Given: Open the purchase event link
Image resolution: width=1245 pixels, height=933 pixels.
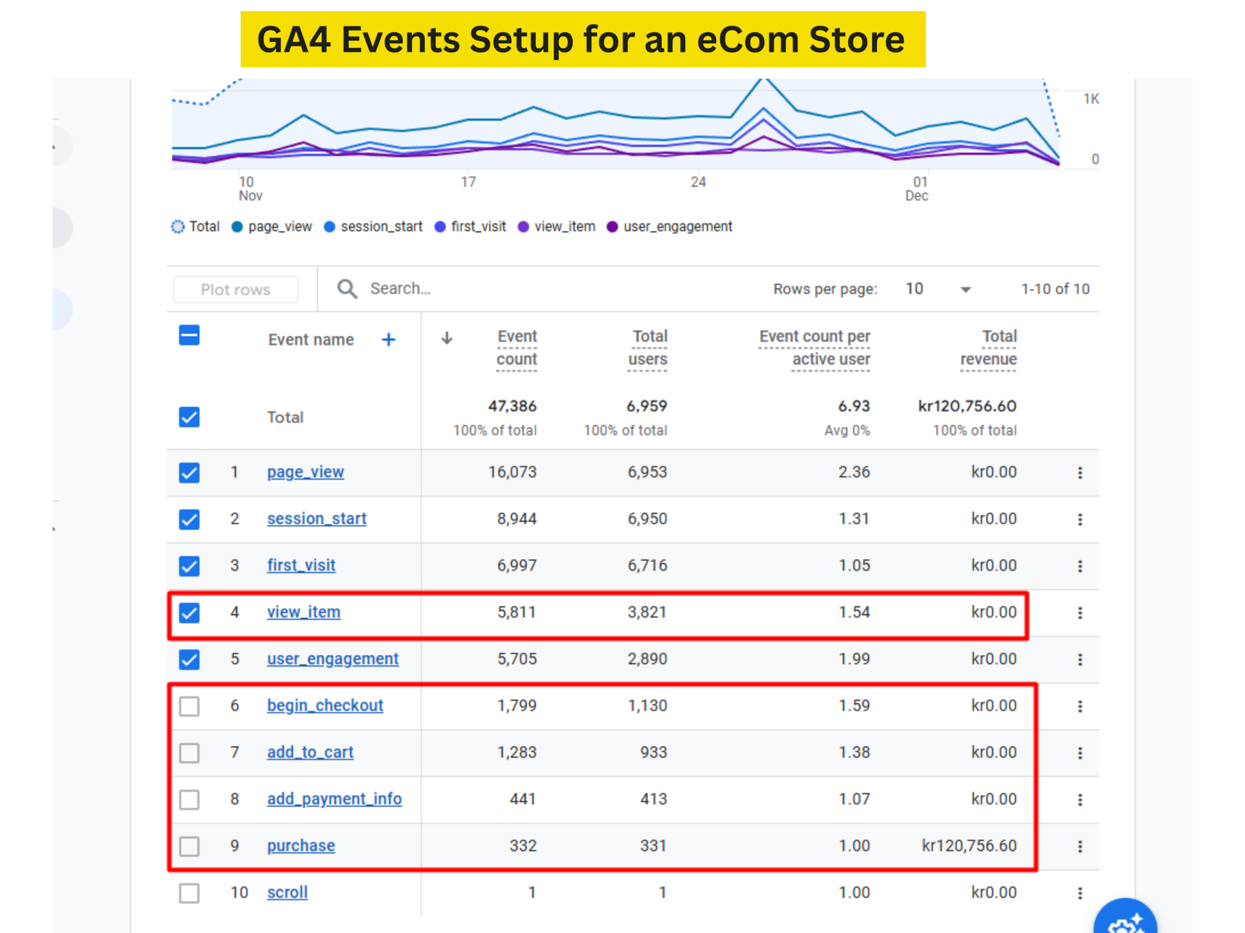Looking at the screenshot, I should [301, 845].
